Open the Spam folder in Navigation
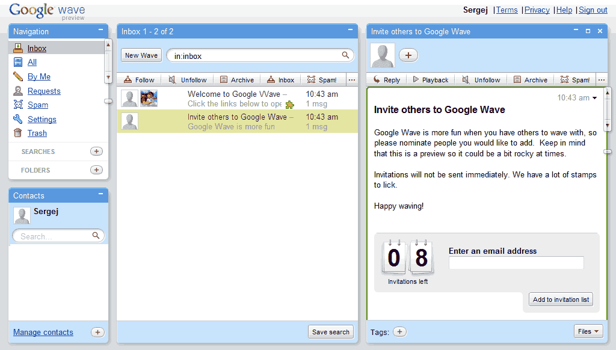The image size is (616, 350). [x=37, y=105]
